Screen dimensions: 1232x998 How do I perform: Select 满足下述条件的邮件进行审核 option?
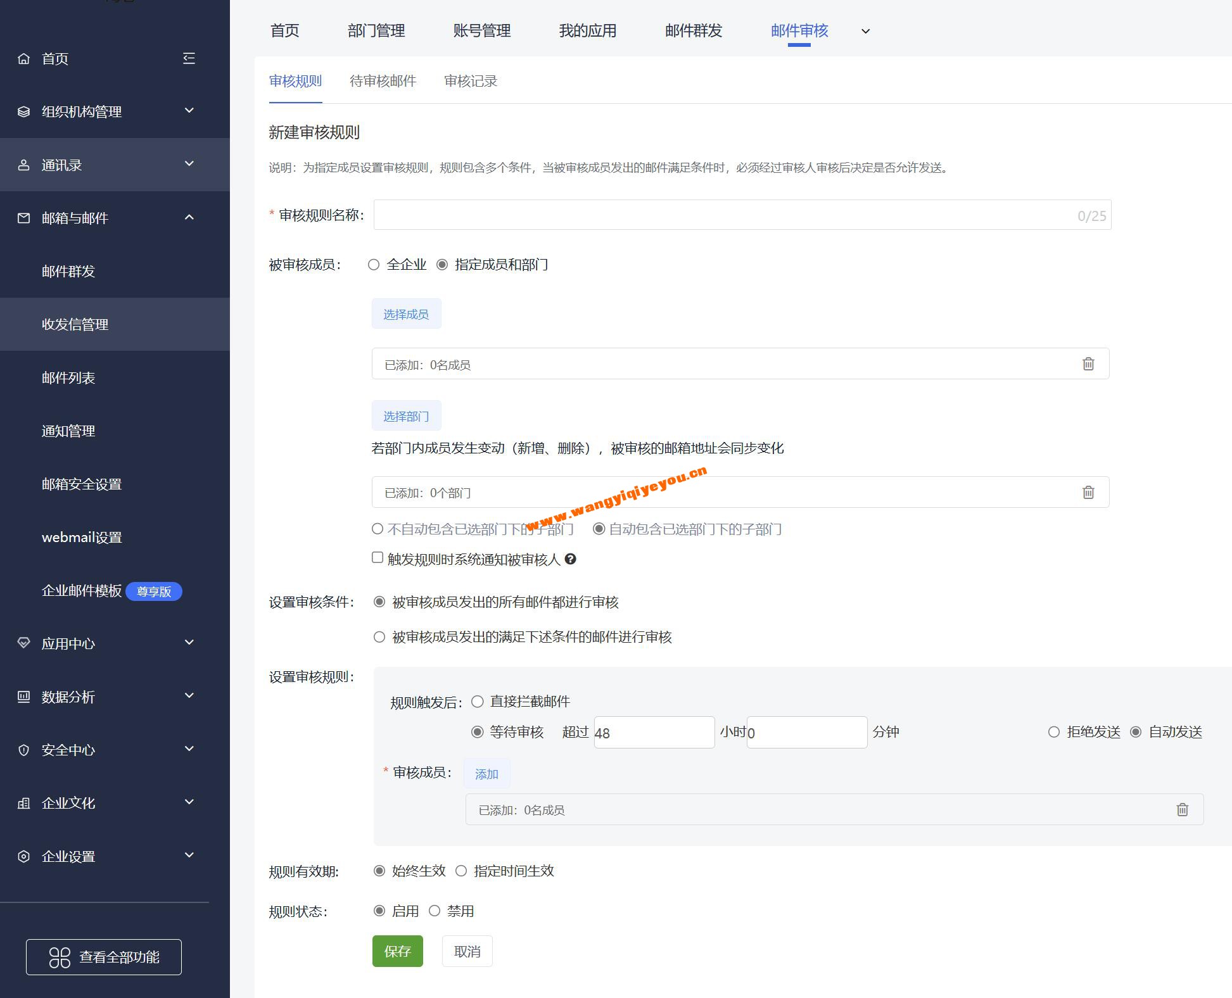click(379, 637)
